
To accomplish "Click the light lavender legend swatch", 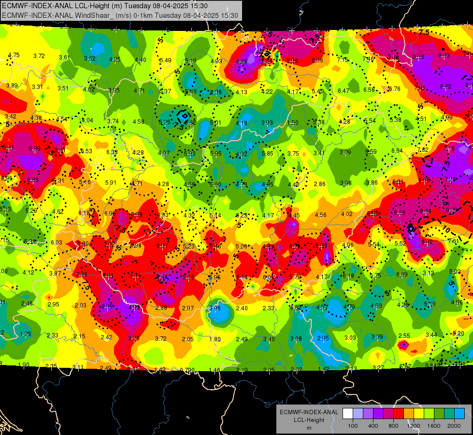I will (358, 414).
